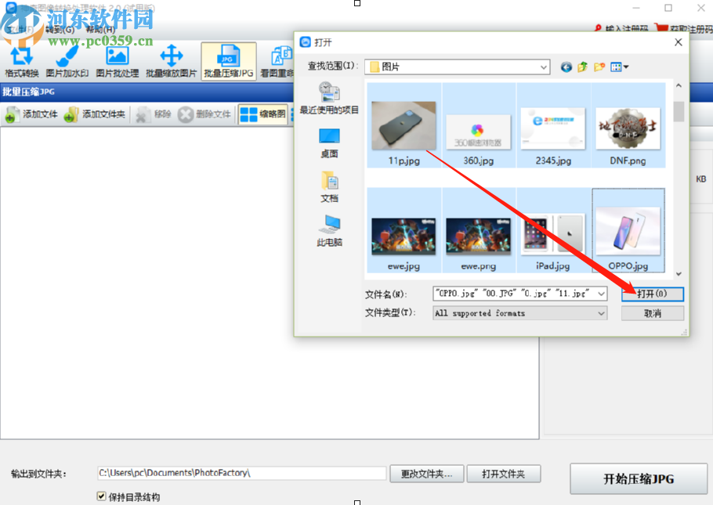Go back to previous folder in dialog
This screenshot has height=505, width=713.
pos(566,67)
